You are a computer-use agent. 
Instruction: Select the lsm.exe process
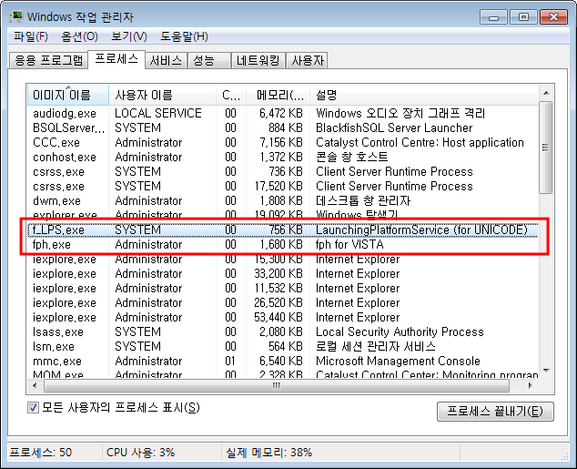coord(283,347)
